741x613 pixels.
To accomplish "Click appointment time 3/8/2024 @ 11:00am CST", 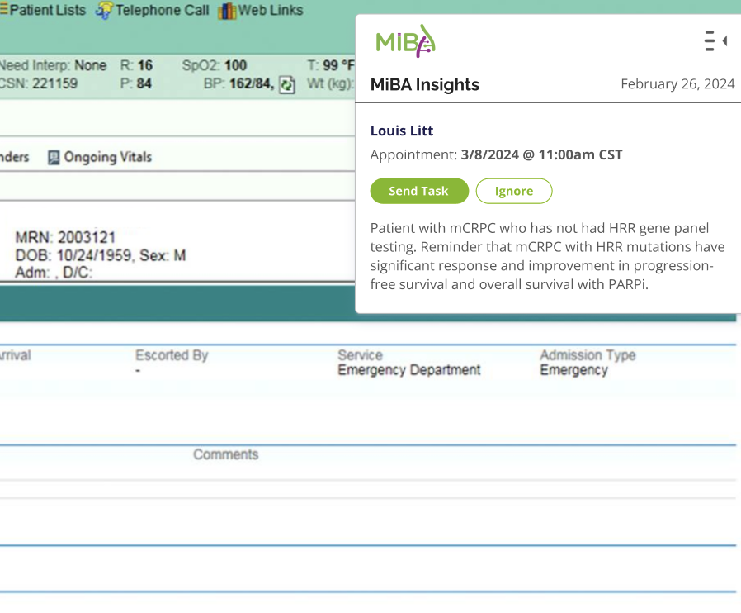I will (541, 154).
